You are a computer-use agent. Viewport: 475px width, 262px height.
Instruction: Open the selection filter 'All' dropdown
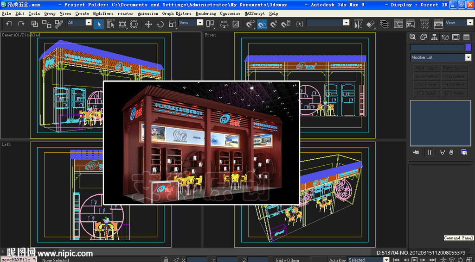coord(89,23)
